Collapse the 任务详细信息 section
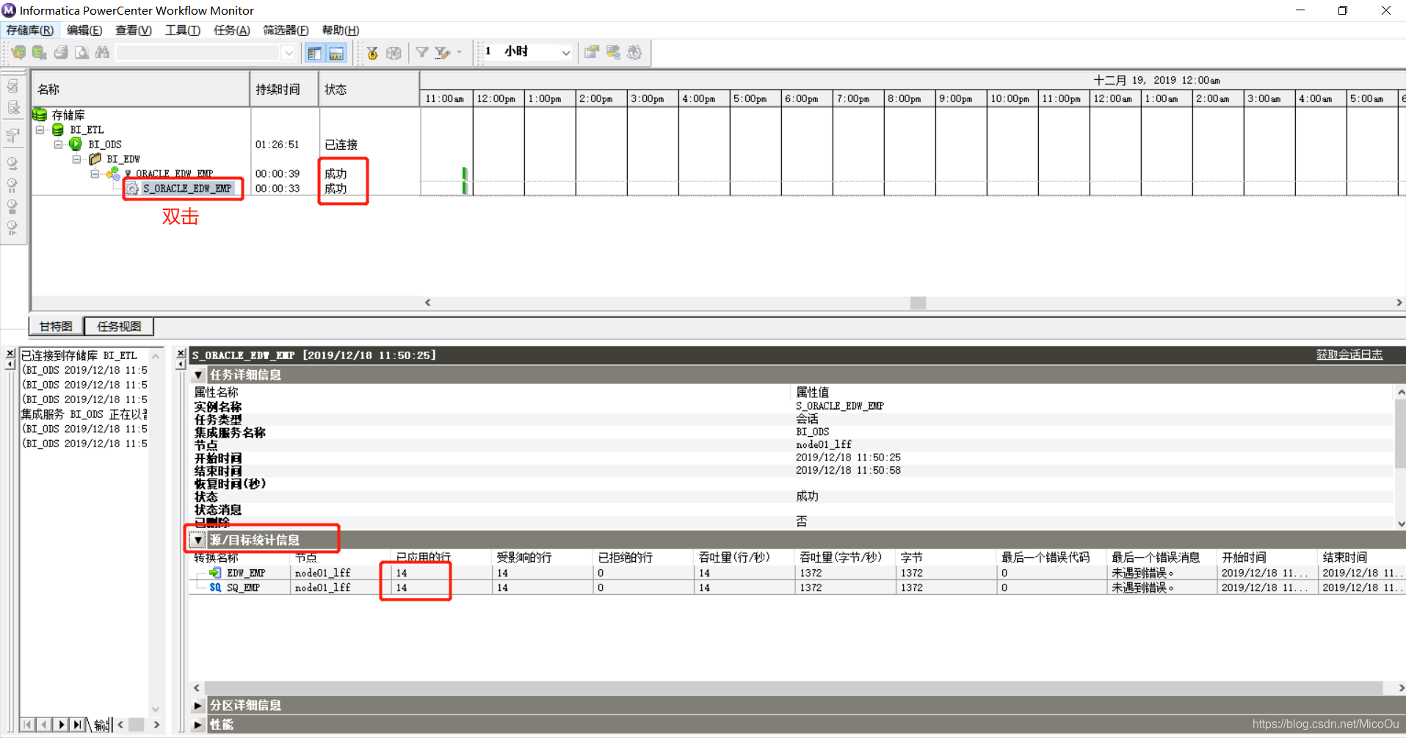Viewport: 1406px width, 738px height. (x=198, y=375)
